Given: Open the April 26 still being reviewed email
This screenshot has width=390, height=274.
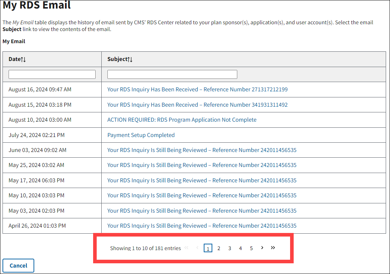Looking at the screenshot, I should click(202, 226).
